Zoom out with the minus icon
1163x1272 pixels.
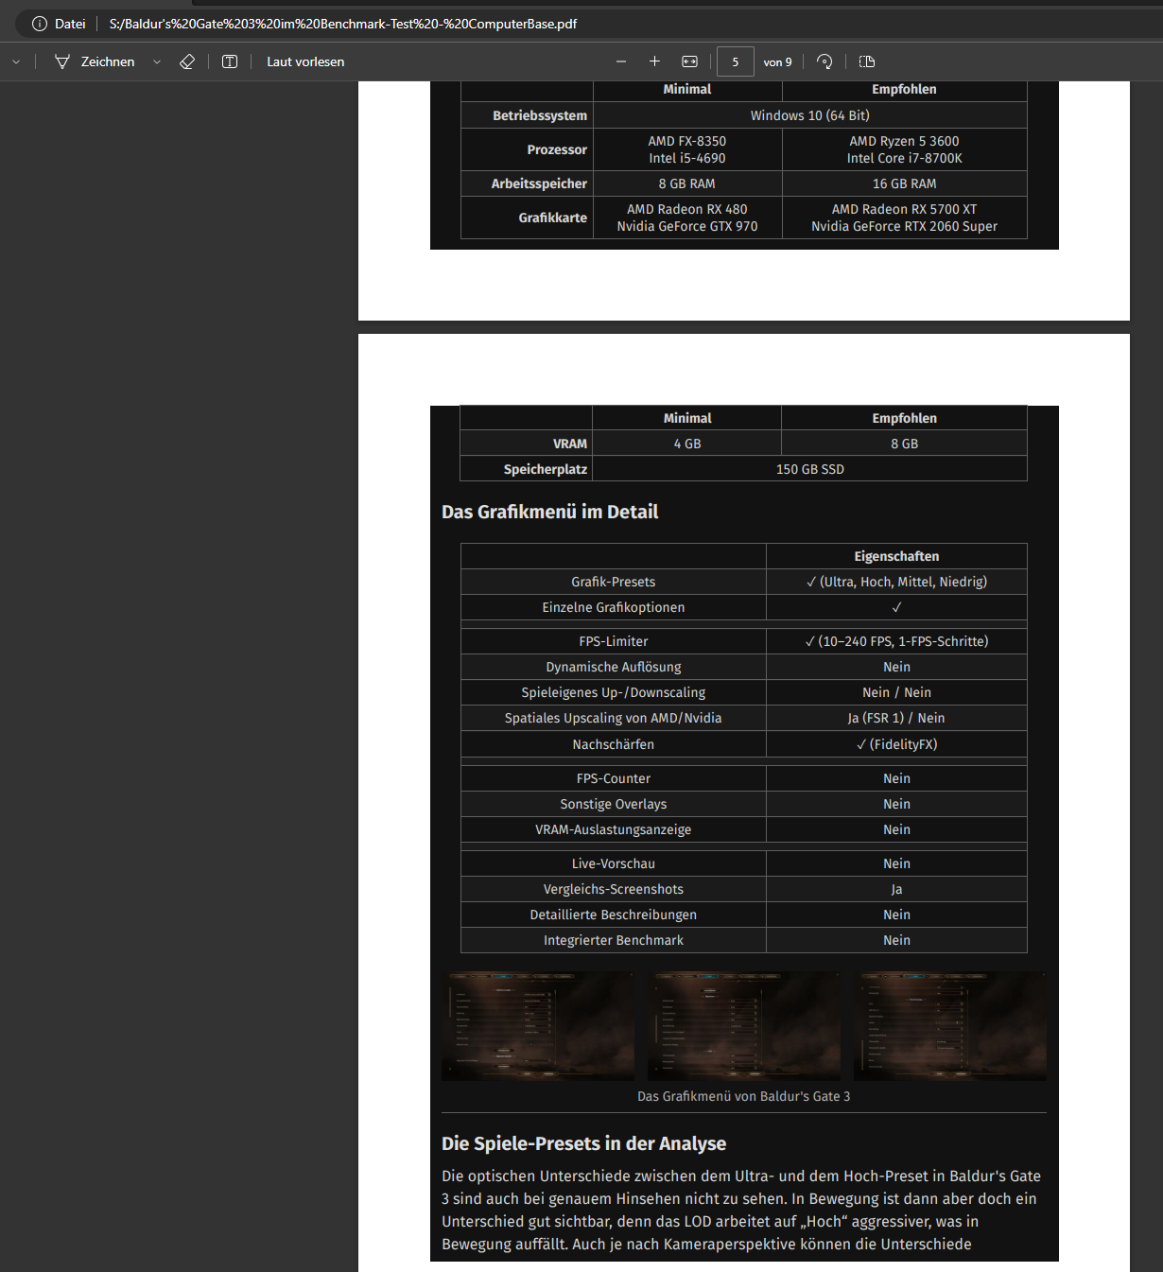click(621, 61)
